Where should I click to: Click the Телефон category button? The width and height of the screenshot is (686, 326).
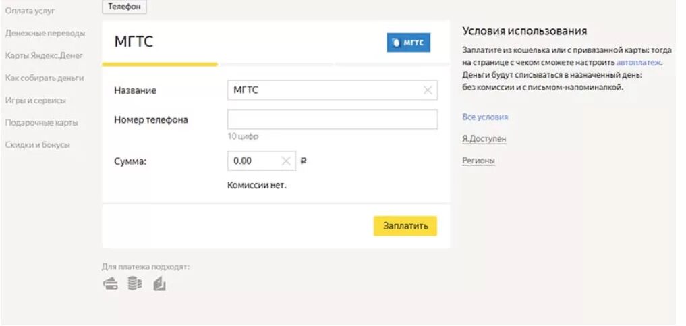pos(124,7)
